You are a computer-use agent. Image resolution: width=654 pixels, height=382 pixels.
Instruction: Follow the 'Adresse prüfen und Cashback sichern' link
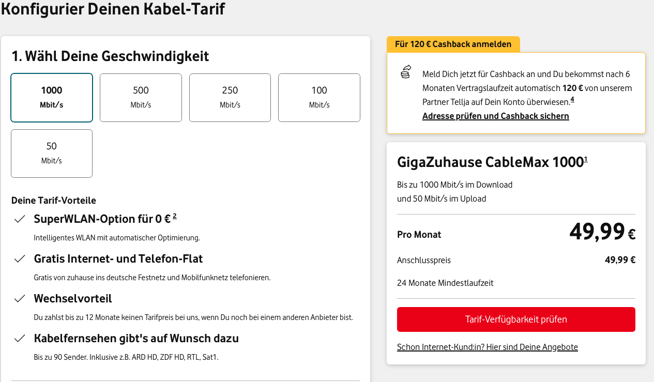(x=495, y=116)
